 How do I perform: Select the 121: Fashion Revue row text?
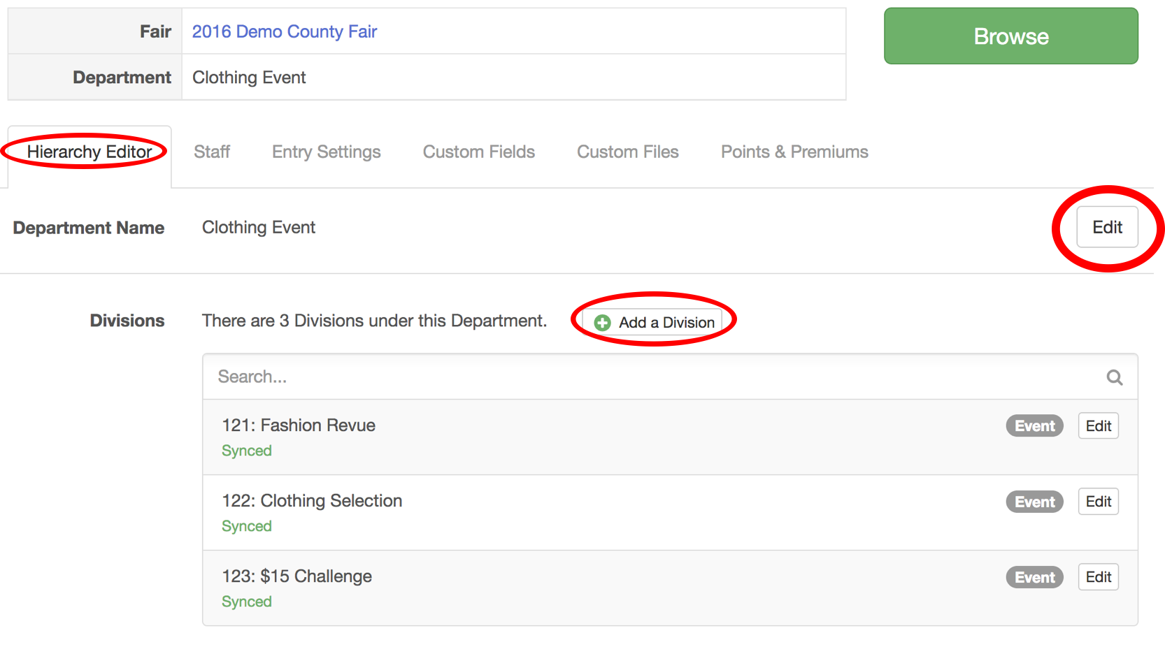[299, 425]
